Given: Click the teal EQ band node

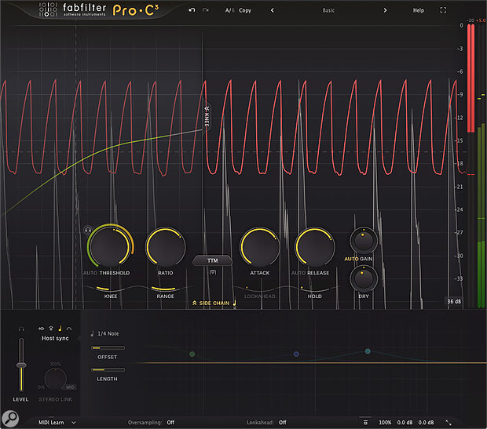Looking at the screenshot, I should (368, 351).
